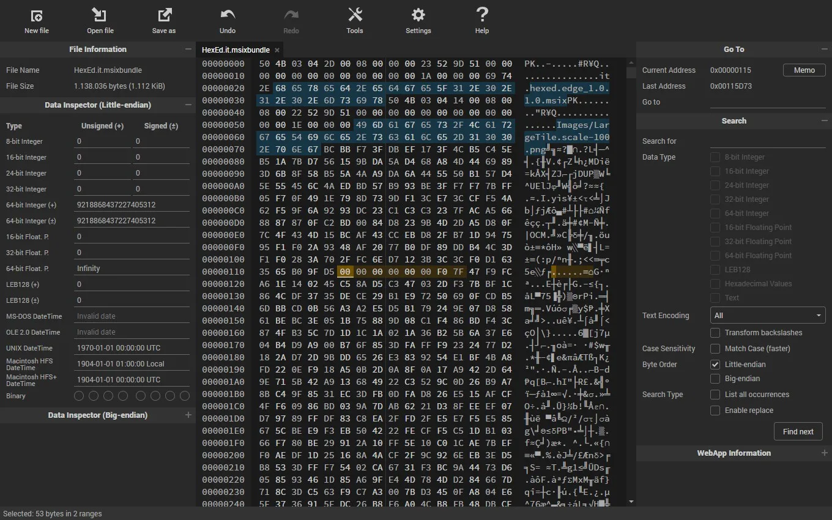
Task: Edit the 16-bit Integer signed value
Action: pos(162,157)
